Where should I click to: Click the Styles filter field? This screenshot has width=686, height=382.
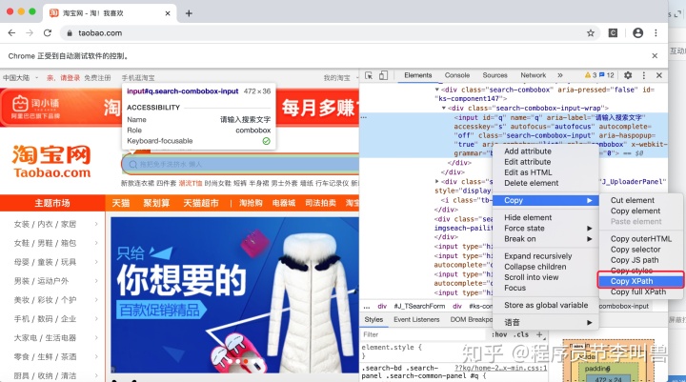424,334
